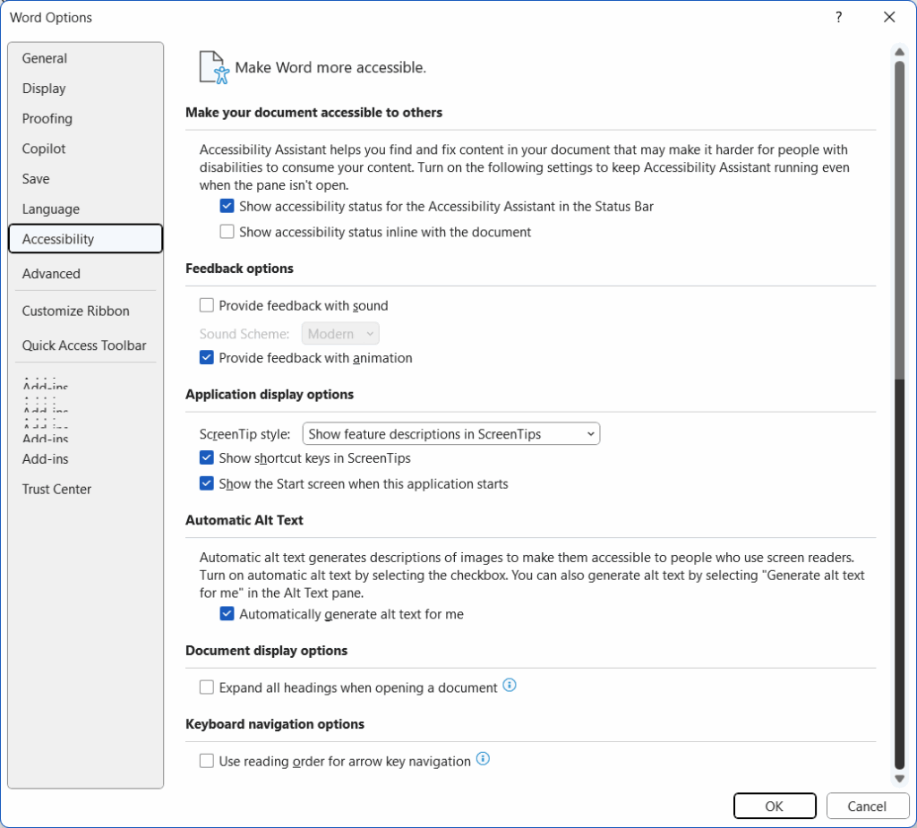This screenshot has width=917, height=828.
Task: Open the Sound Scheme dropdown
Action: click(341, 334)
